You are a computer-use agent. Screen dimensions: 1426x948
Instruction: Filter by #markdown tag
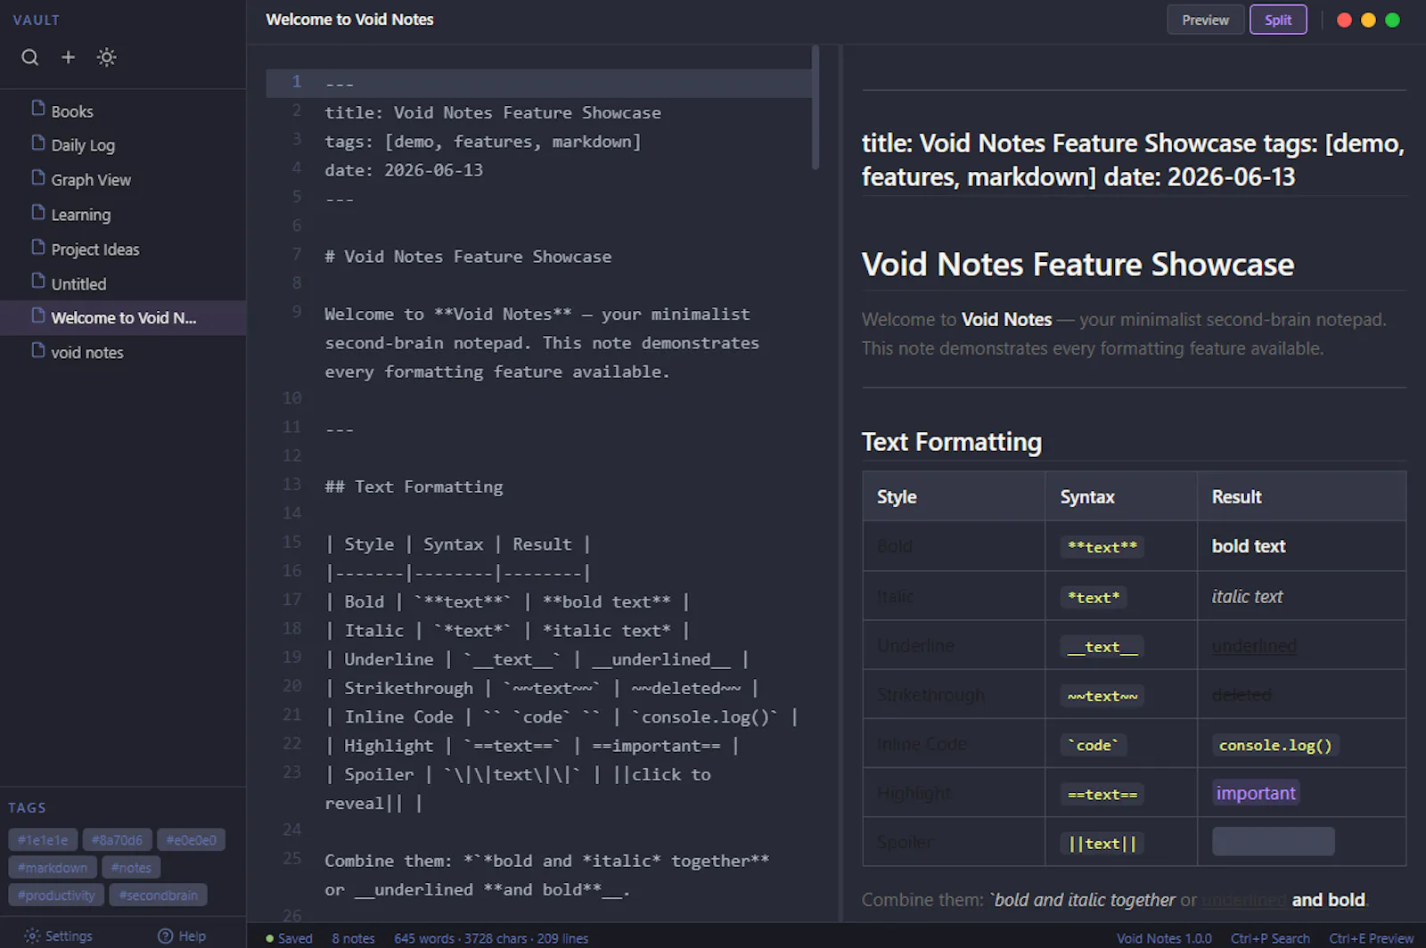pos(53,867)
